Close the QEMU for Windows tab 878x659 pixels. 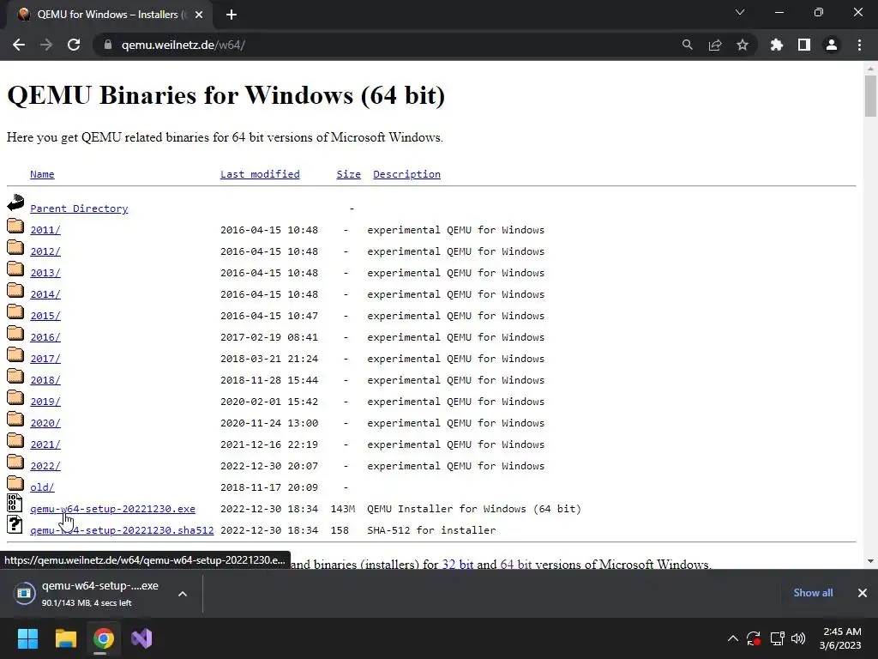199,15
